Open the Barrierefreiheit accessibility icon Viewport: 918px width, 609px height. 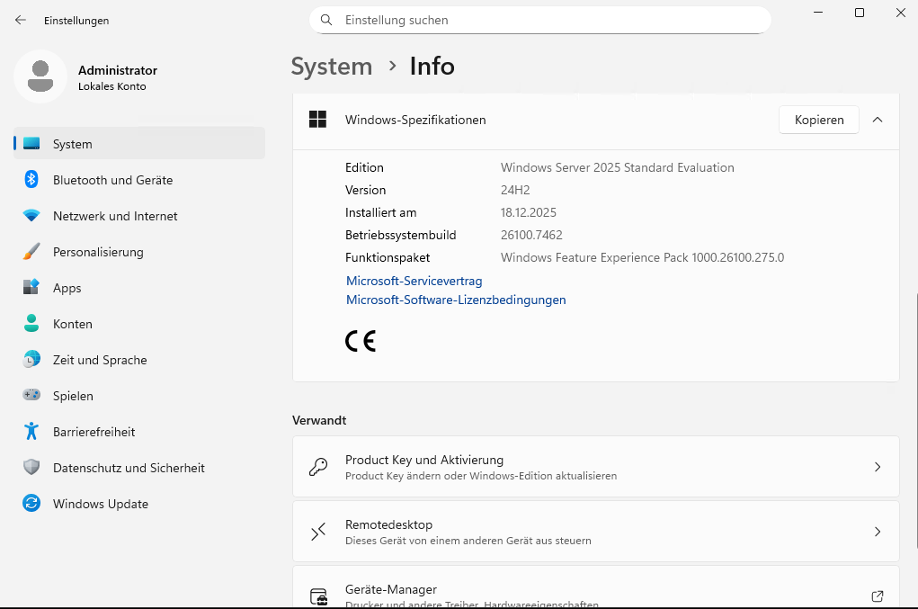[x=31, y=432]
